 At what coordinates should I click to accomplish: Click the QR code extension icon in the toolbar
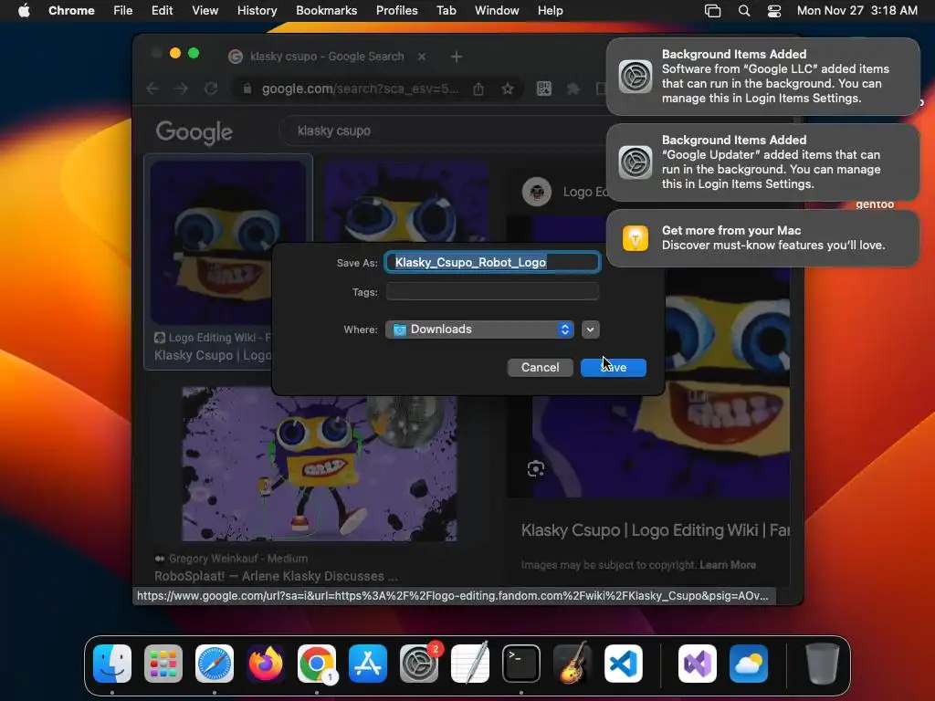point(544,89)
